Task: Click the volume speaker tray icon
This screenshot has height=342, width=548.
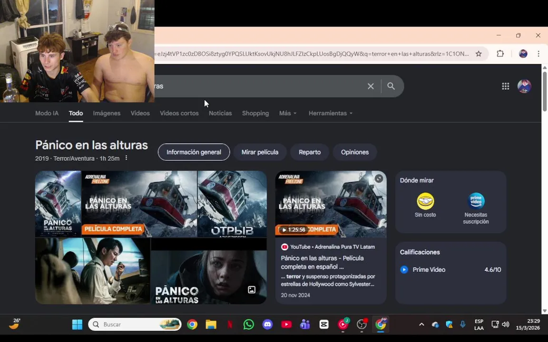Action: pyautogui.click(x=505, y=324)
